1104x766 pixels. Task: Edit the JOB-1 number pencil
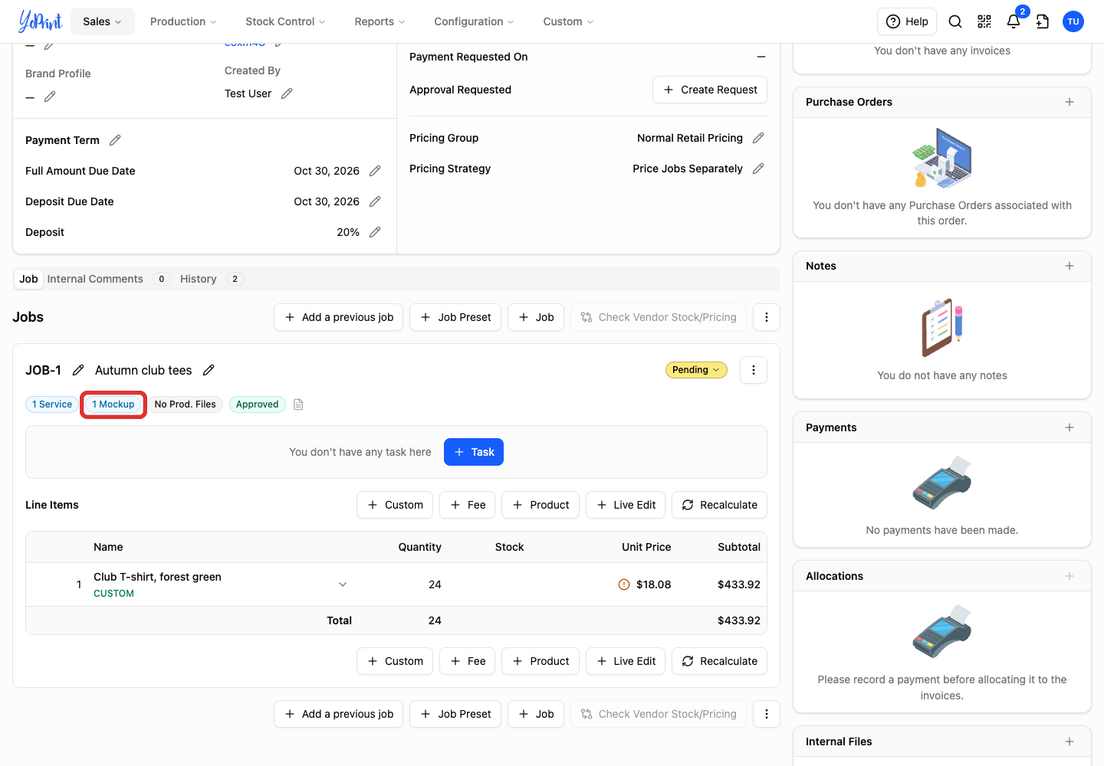click(78, 370)
